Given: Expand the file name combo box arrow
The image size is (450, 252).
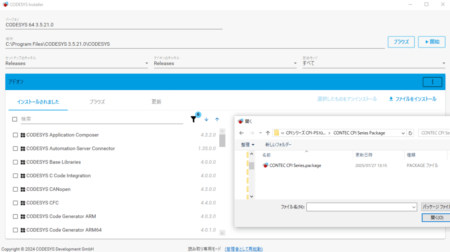Looking at the screenshot, I should point(414,207).
